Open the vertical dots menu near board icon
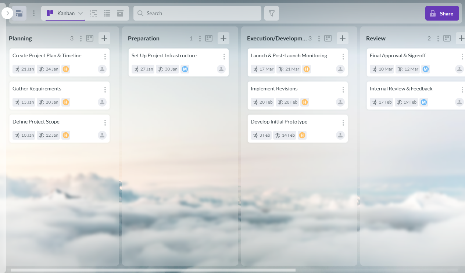 (x=34, y=13)
